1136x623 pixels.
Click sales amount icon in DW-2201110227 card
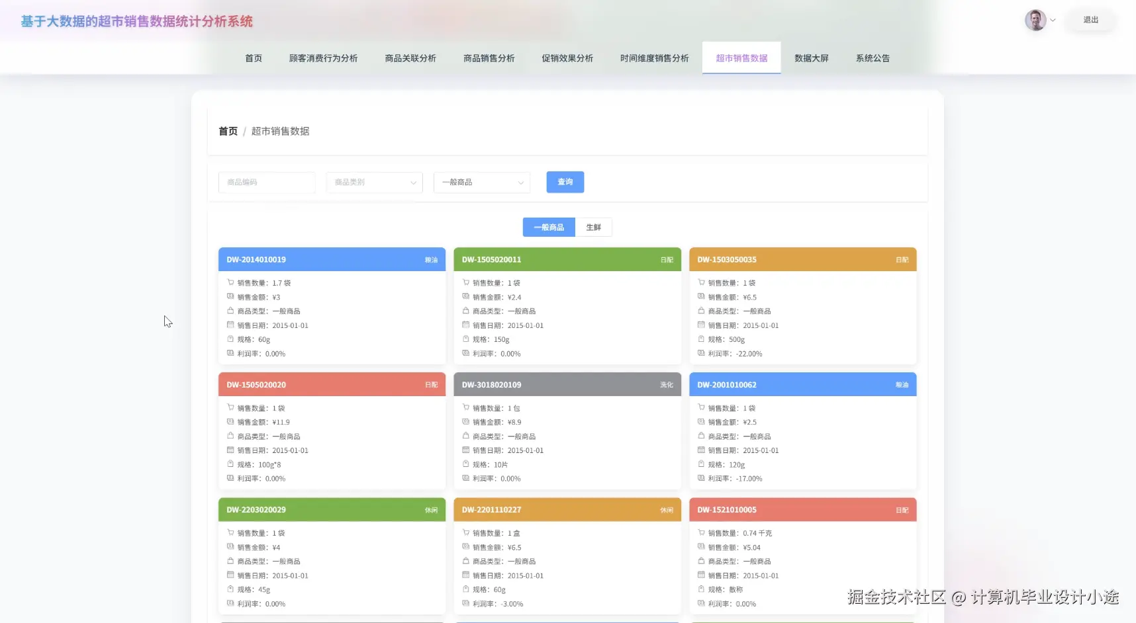click(466, 546)
